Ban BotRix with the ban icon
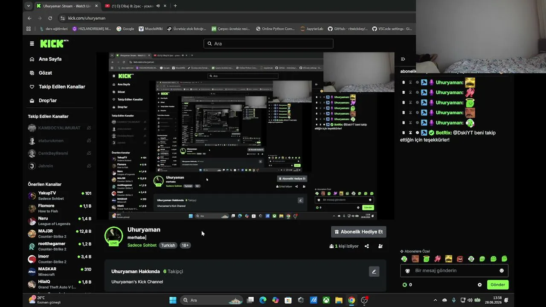546x307 pixels. coord(417,133)
